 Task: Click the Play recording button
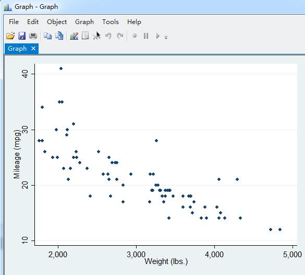[x=158, y=36]
